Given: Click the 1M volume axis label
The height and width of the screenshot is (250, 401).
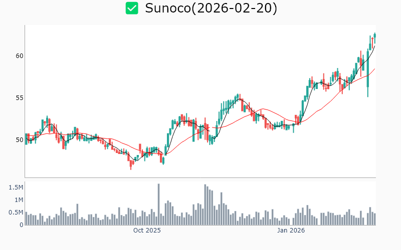Looking at the screenshot, I should coord(18,199).
